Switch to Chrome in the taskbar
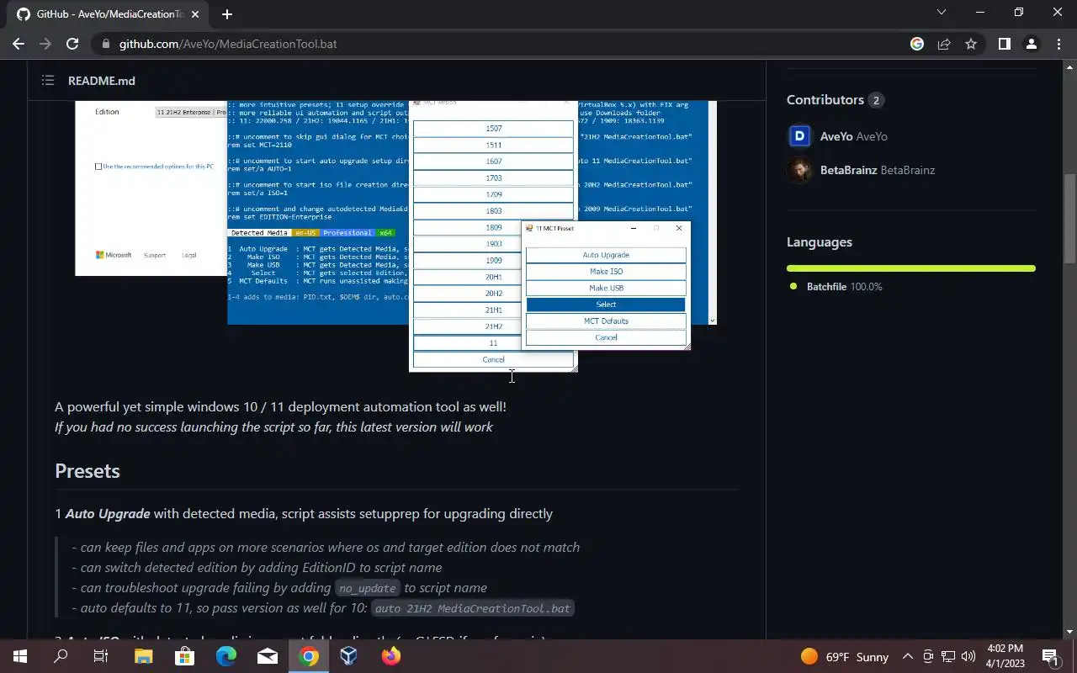Screen dimensions: 1077x673 [x=309, y=656]
